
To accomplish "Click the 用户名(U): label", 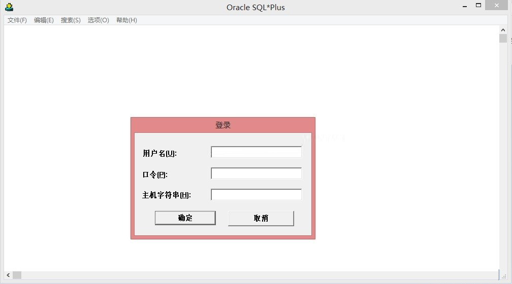I will (159, 153).
